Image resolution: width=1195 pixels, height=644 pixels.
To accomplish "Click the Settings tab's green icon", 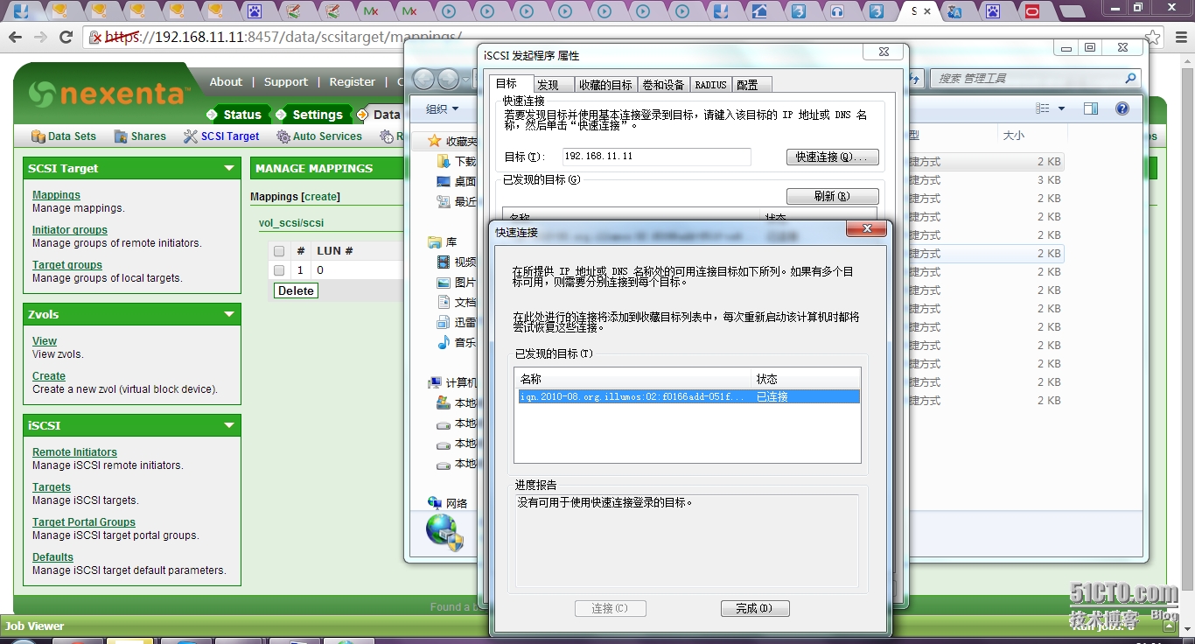I will coord(281,115).
